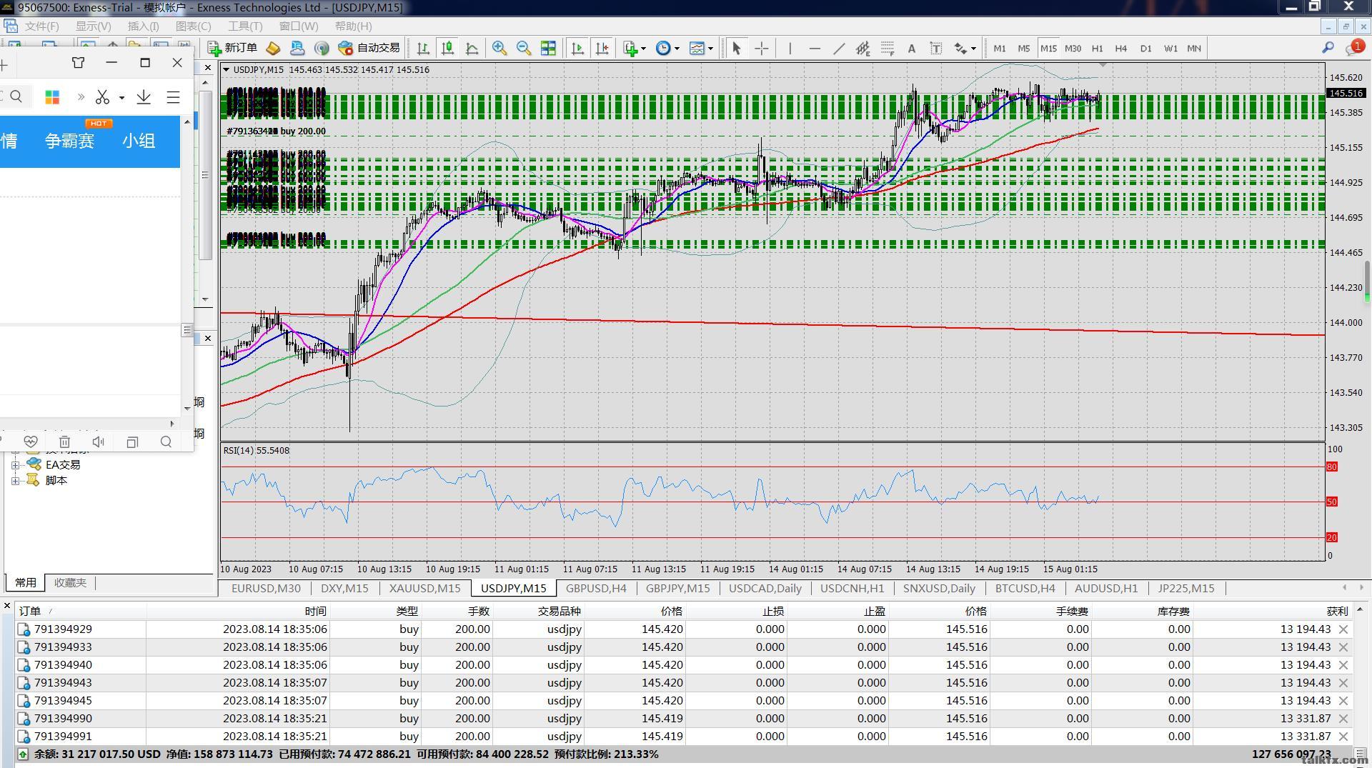The image size is (1372, 768).
Task: Click the signals radar icon
Action: coord(322,48)
